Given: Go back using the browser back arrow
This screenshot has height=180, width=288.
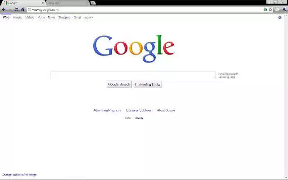Looking at the screenshot, I should click(x=4, y=9).
